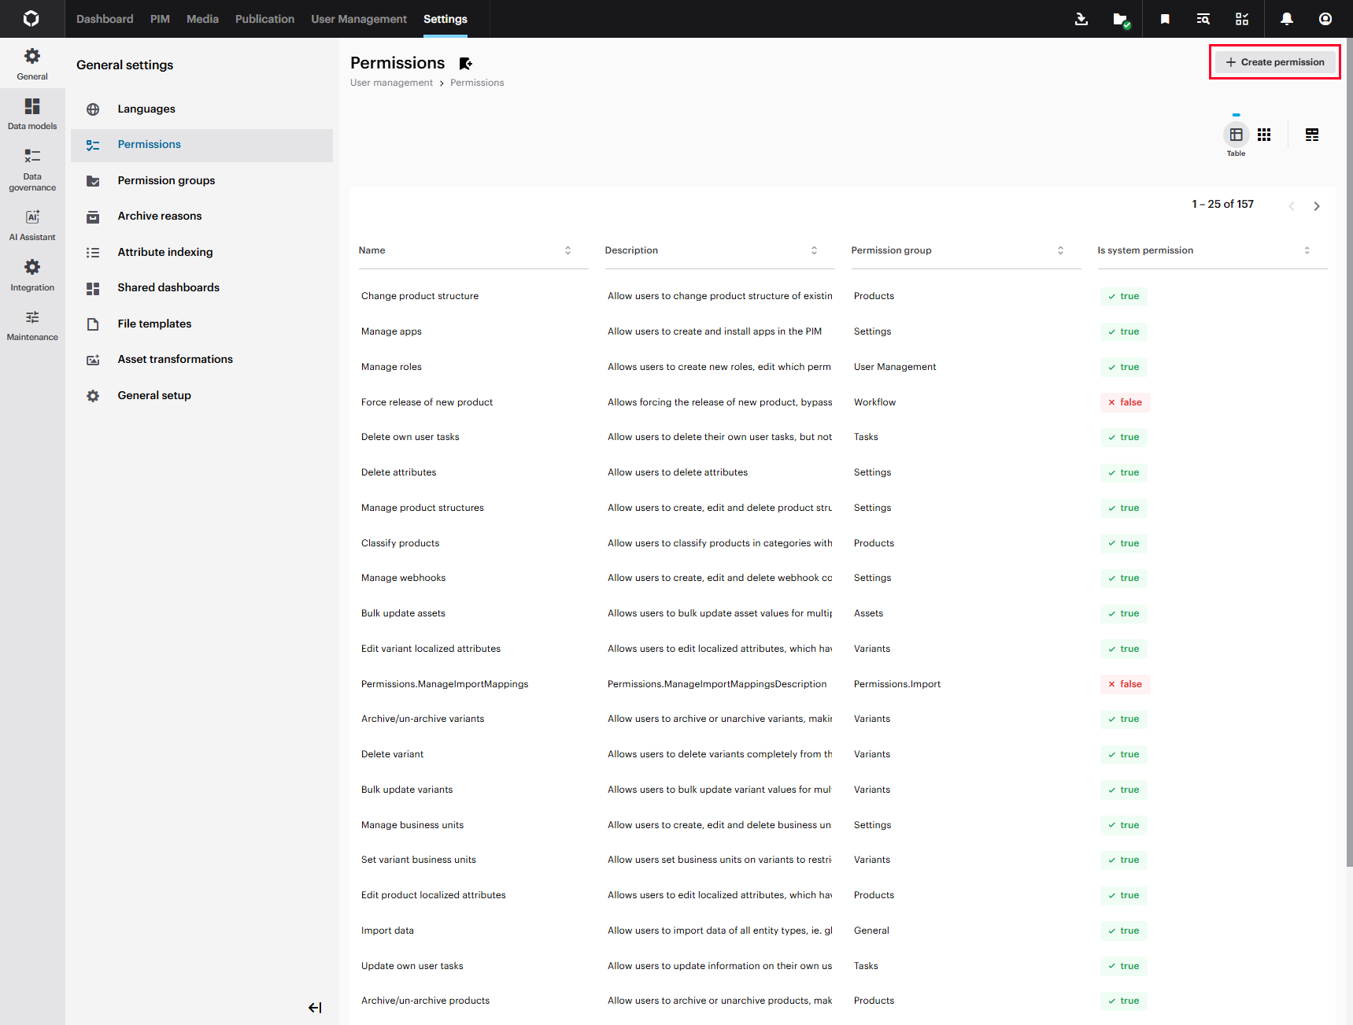Bookmark the Permissions page via title icon

[x=466, y=64]
